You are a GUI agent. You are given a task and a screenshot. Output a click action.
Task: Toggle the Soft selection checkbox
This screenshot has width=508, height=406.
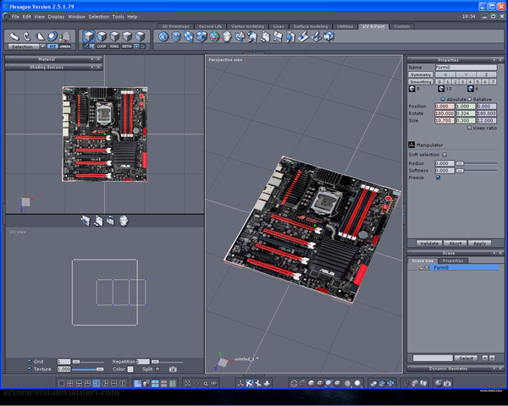444,155
